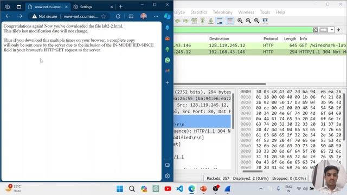Zoom in Wireshark packet text
Image resolution: width=347 pixels, height=195 pixels.
[240, 21]
